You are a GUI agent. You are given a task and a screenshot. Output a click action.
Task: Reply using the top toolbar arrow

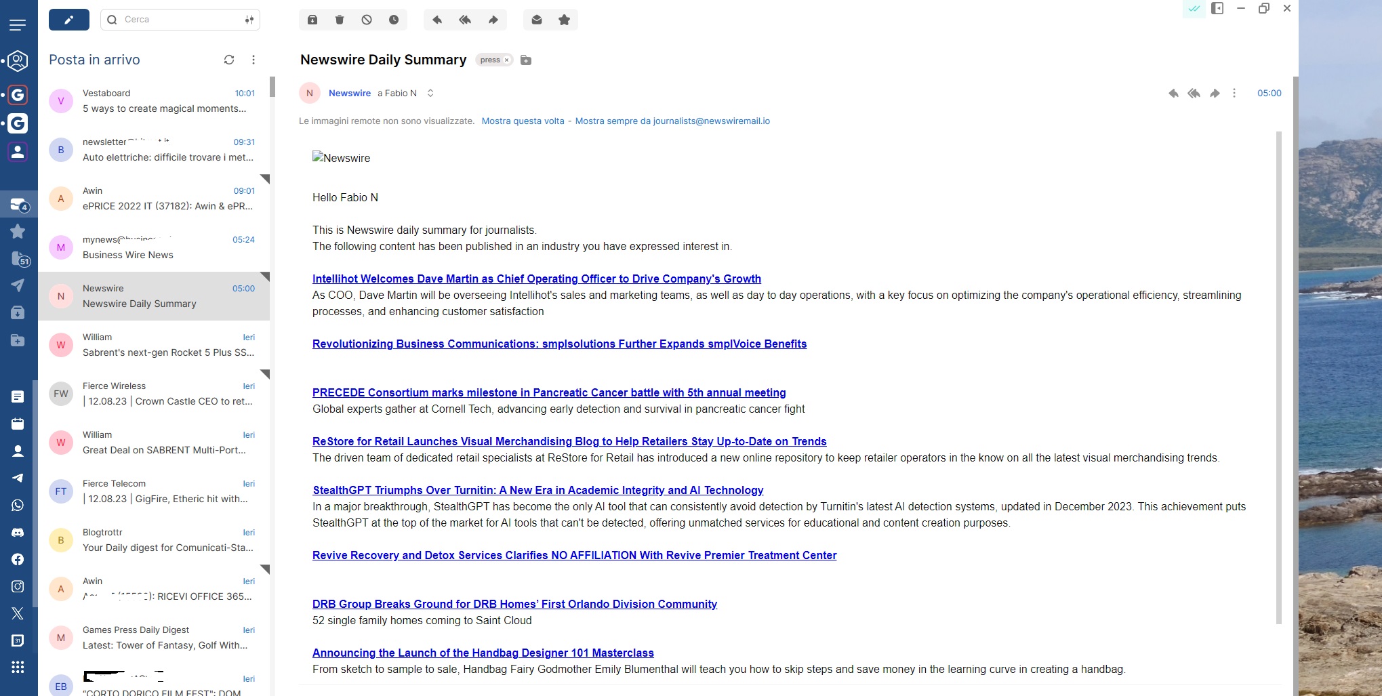pyautogui.click(x=437, y=20)
